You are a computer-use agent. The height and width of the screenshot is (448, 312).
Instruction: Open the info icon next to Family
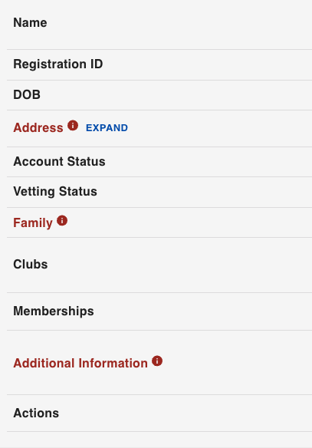point(62,221)
